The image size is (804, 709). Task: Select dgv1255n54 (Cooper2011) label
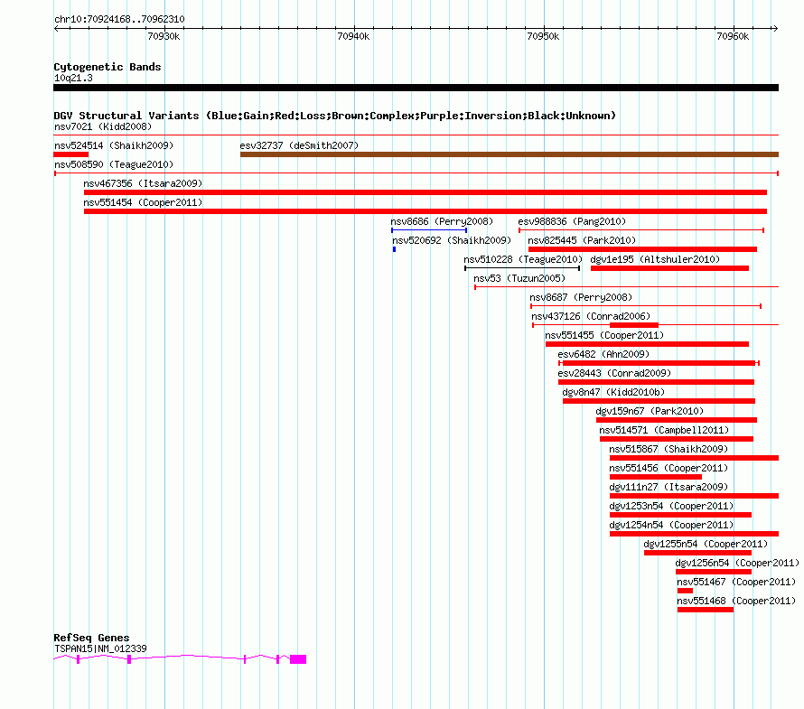click(x=706, y=544)
